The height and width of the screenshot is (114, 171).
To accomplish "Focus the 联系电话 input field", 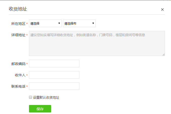I will click(54, 86).
